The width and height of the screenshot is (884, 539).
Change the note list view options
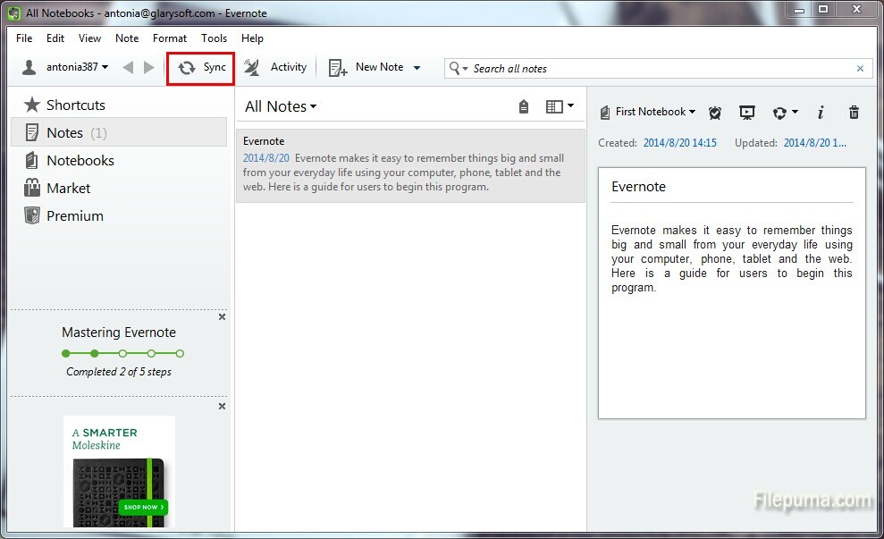click(560, 106)
